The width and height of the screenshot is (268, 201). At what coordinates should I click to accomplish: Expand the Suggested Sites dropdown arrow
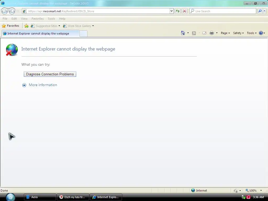(x=59, y=26)
